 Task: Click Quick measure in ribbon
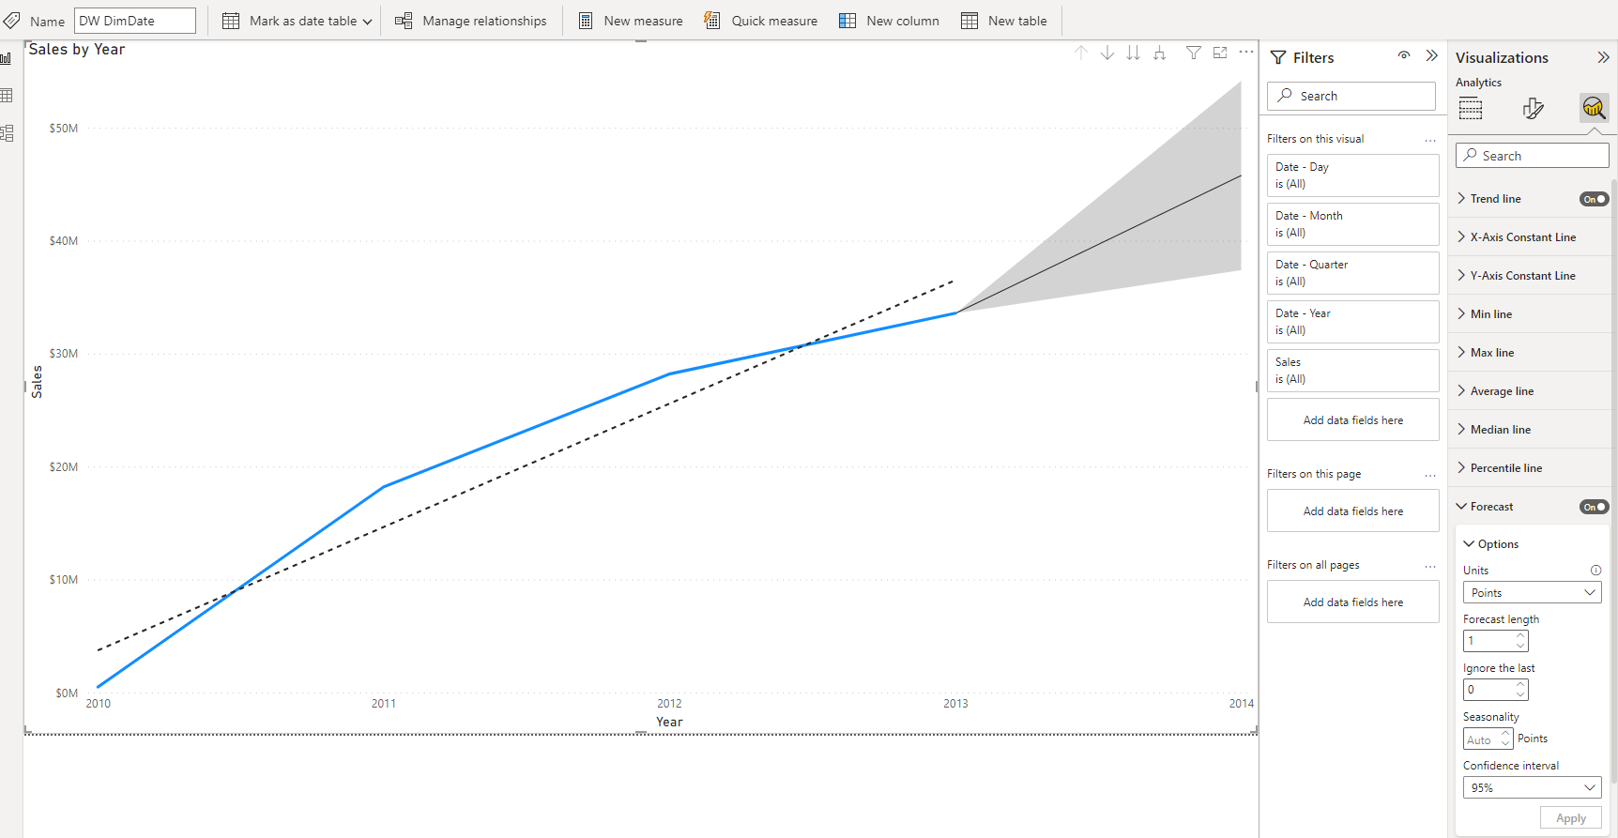point(774,21)
